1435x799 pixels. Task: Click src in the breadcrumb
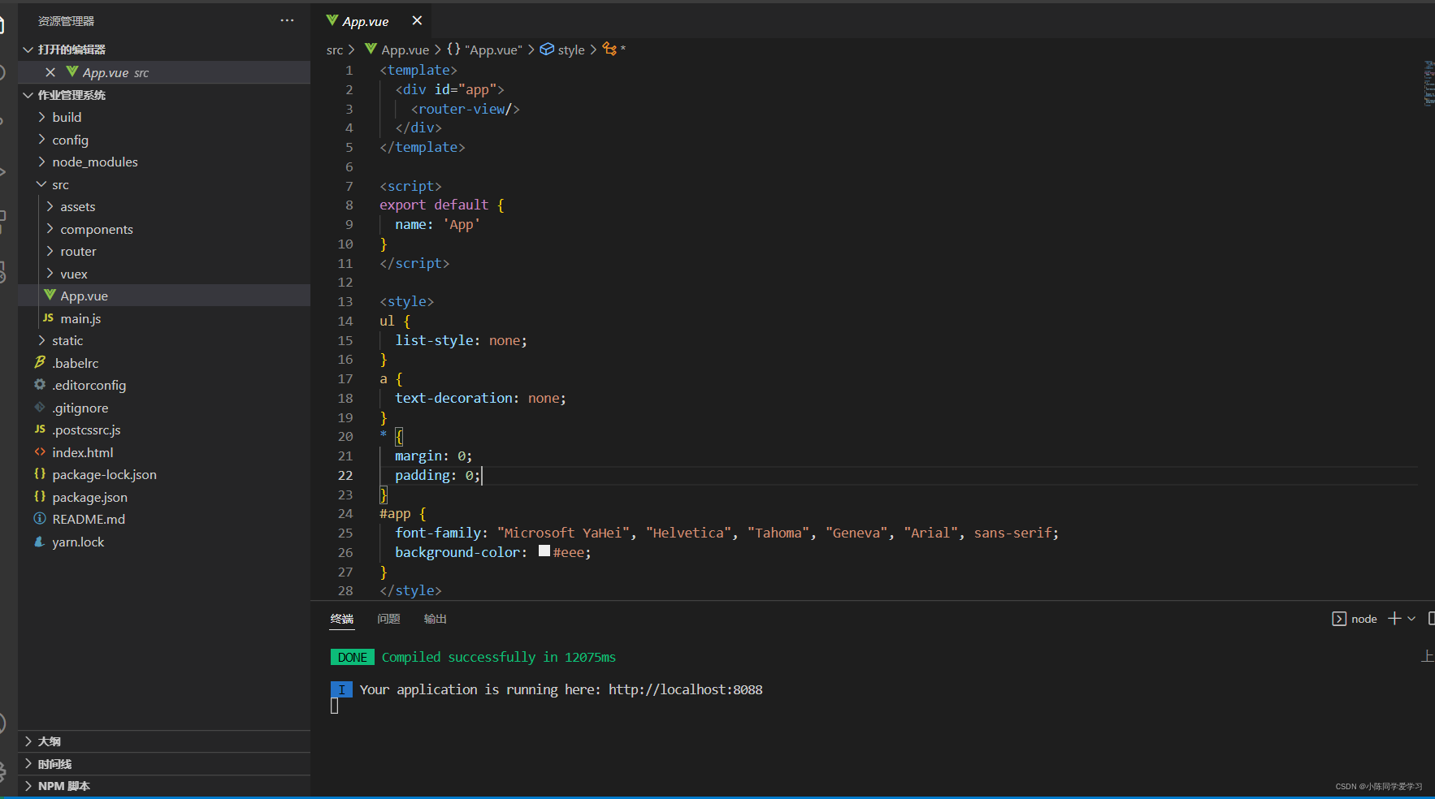[335, 50]
